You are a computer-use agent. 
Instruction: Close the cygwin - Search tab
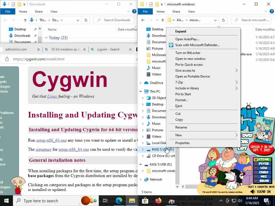tap(130, 50)
